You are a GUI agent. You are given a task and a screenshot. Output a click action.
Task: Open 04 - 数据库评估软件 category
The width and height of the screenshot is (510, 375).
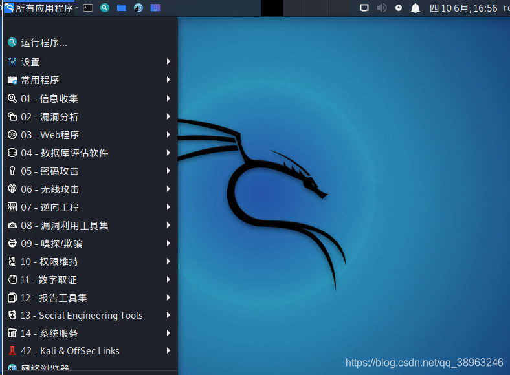pyautogui.click(x=91, y=153)
